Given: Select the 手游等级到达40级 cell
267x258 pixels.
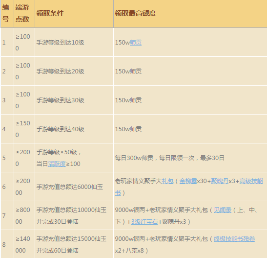Looking at the screenshot, I should [74, 129].
